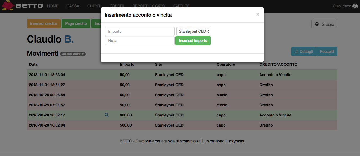Close the Inserimento acconto o vincita dialog

[x=258, y=14]
